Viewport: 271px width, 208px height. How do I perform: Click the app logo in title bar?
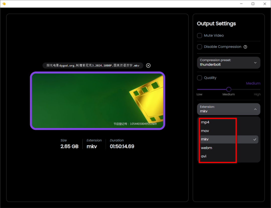[4, 4]
